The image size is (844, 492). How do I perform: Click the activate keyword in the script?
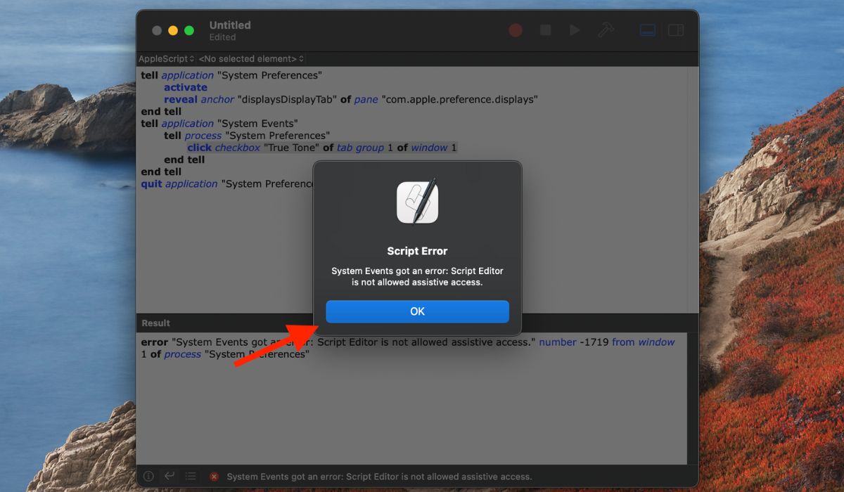tap(185, 87)
